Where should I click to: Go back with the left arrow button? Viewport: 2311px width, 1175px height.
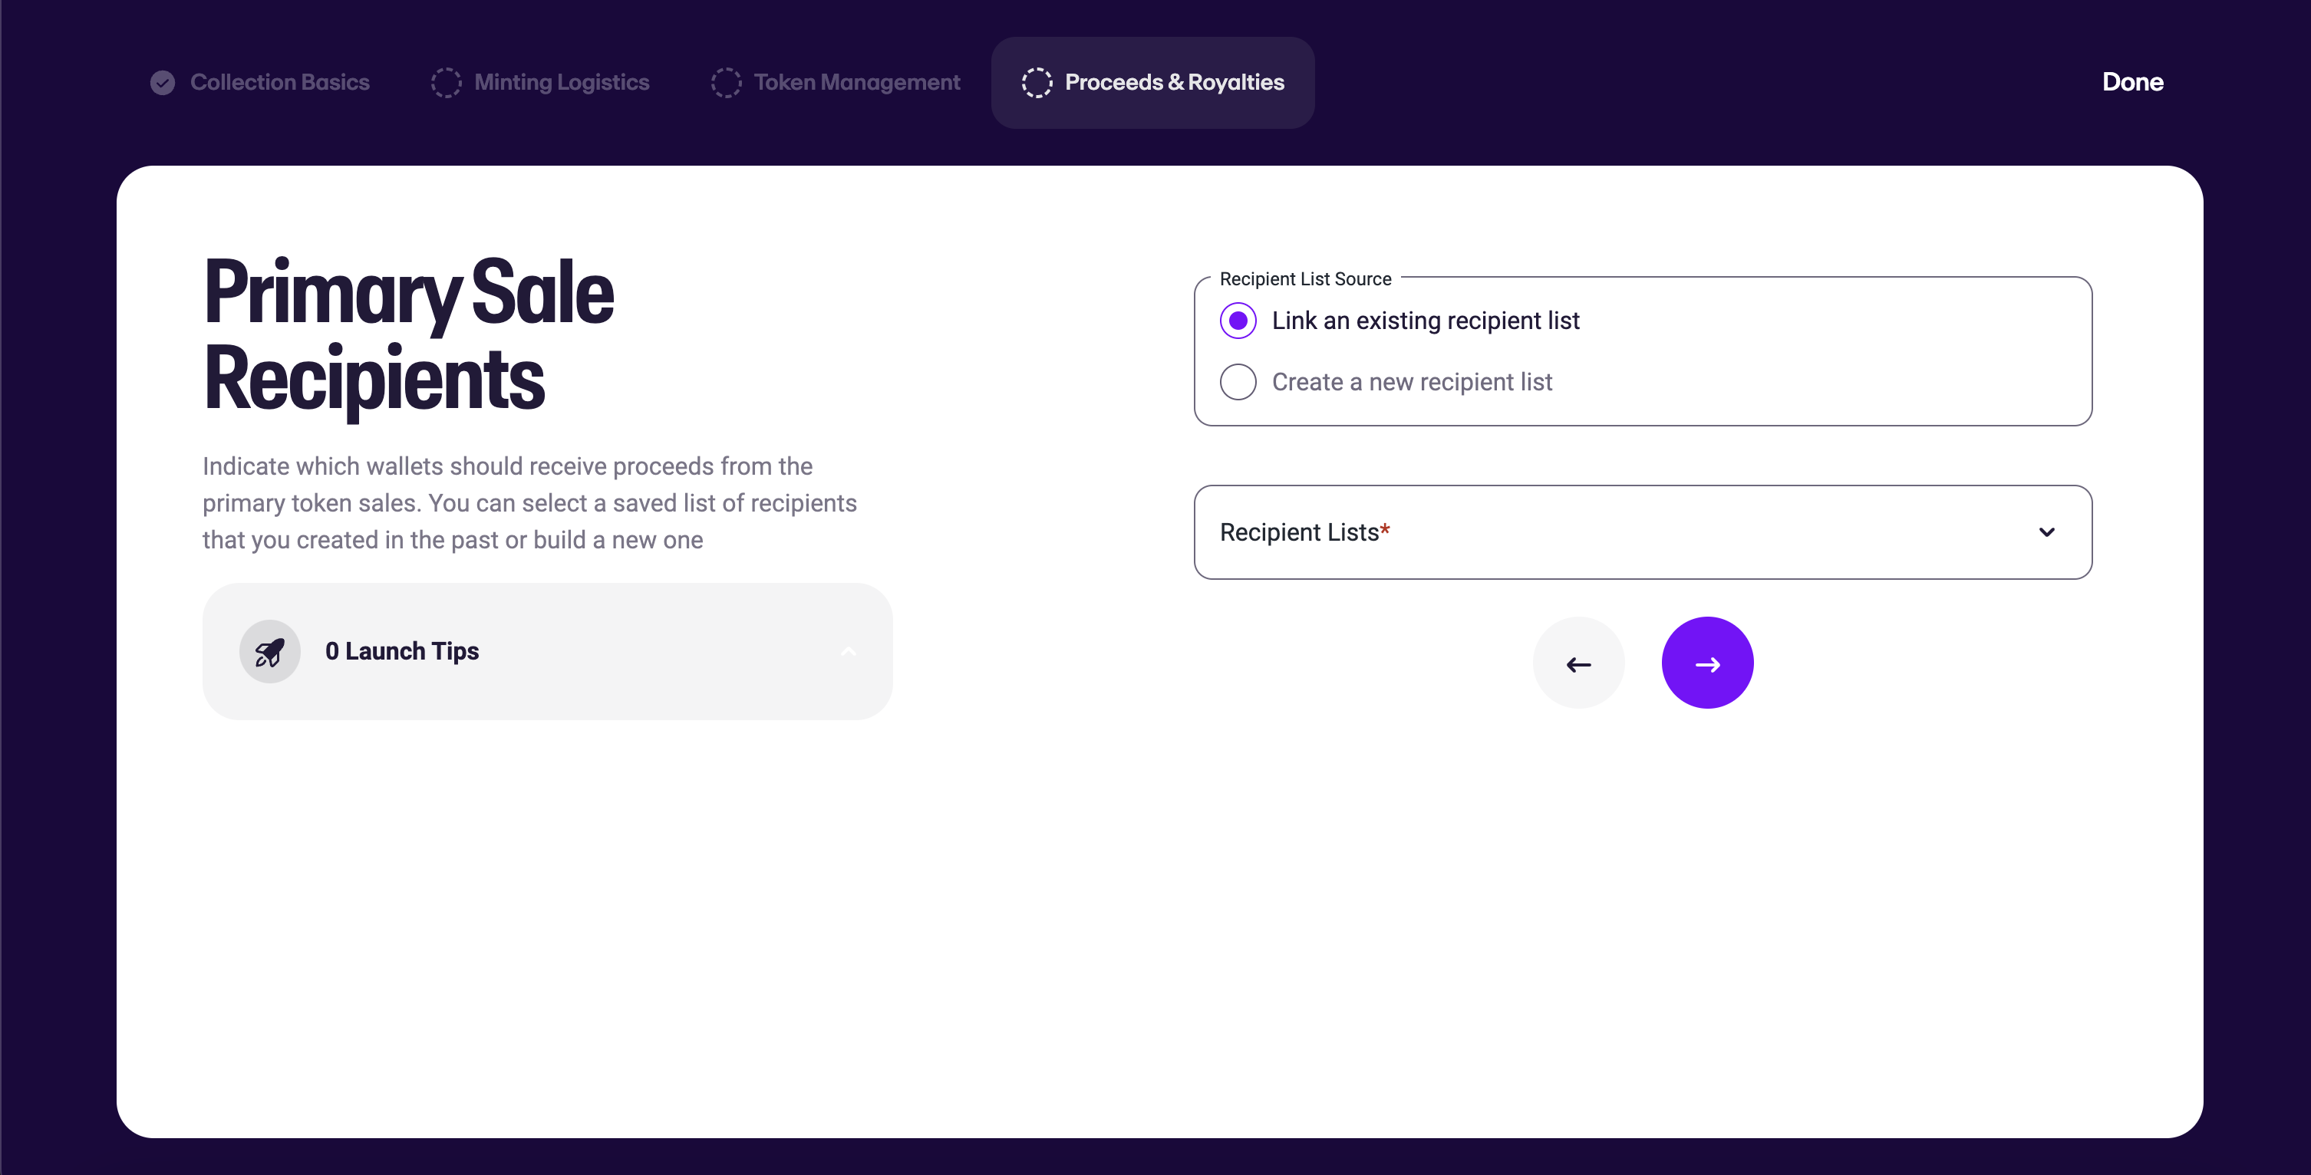[x=1578, y=663]
